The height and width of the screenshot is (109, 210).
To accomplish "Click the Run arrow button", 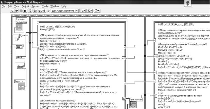I will click(x=12, y=11).
